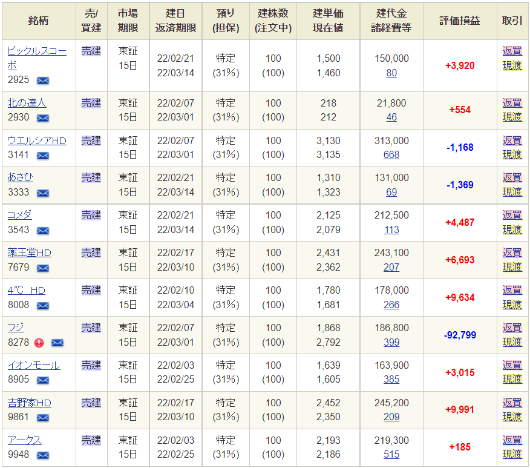This screenshot has height=468, width=530.
Task: Open mail alert icon for ウエルシアHD 3141
Action: point(42,156)
